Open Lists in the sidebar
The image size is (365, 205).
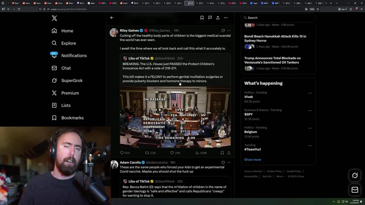tap(61, 105)
